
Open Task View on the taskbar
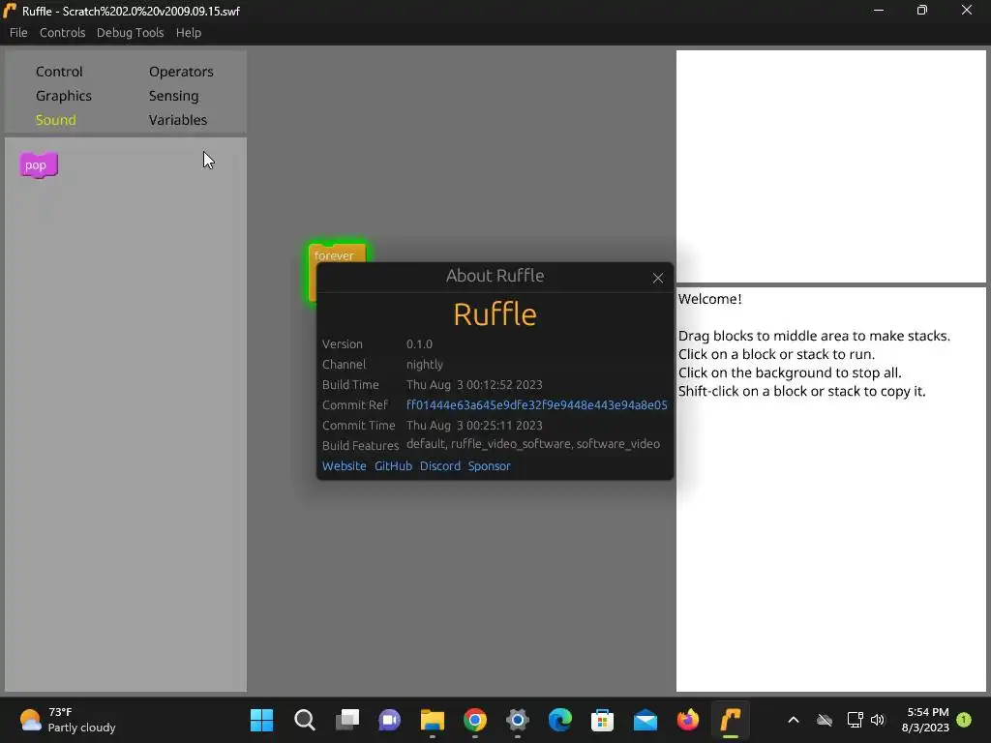(x=347, y=720)
